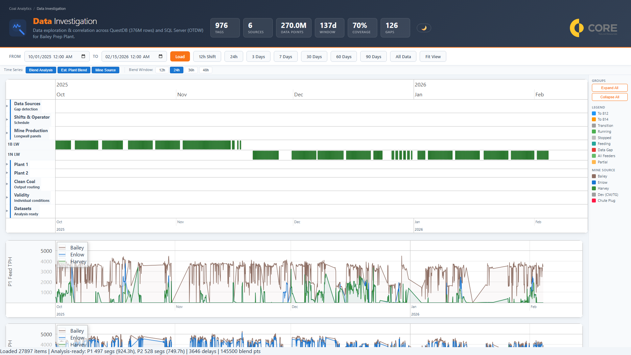Open the Coal Analytics breadcrumb
Viewport: 631px width, 355px height.
click(x=20, y=9)
